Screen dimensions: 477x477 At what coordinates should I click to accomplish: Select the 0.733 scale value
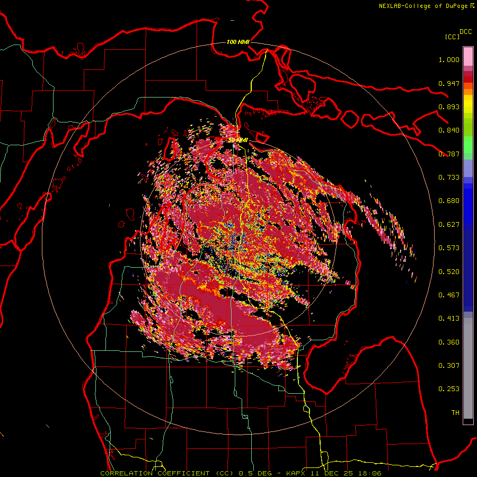pos(449,178)
